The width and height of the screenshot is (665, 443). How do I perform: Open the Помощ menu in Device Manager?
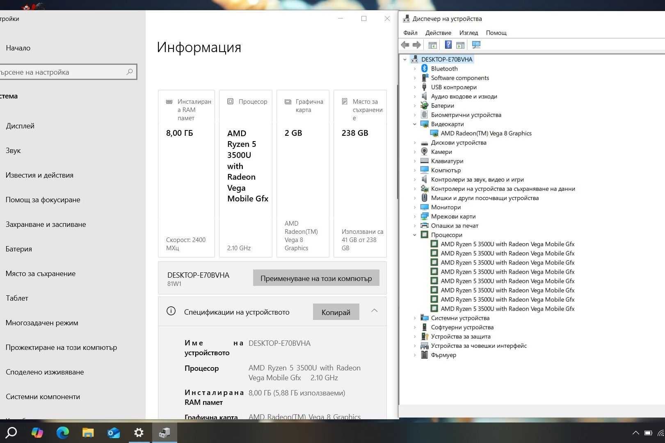pyautogui.click(x=496, y=33)
